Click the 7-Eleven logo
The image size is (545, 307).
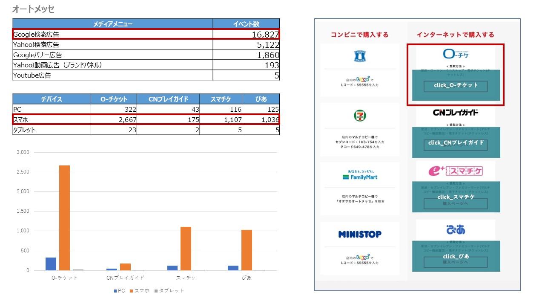tap(360, 116)
